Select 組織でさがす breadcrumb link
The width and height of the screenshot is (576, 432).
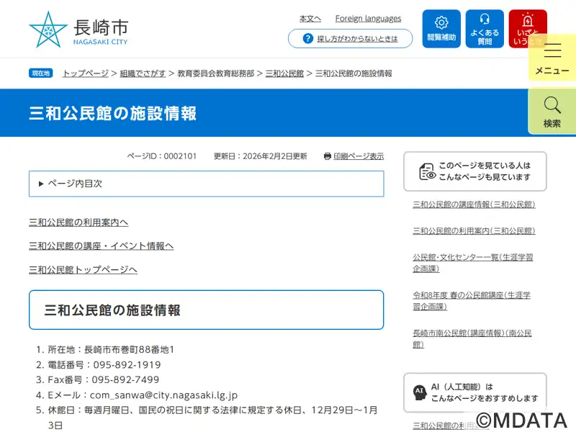tap(143, 73)
